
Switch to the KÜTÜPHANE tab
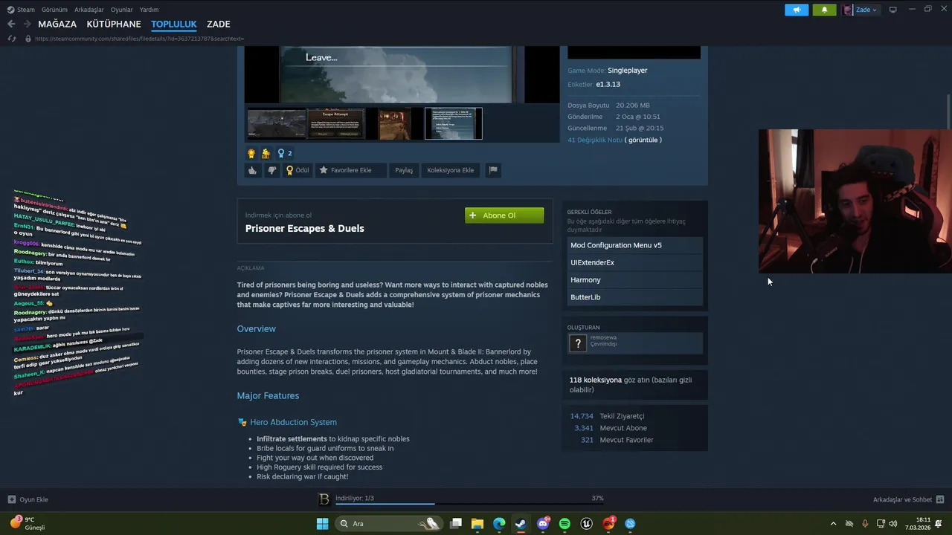coord(114,24)
